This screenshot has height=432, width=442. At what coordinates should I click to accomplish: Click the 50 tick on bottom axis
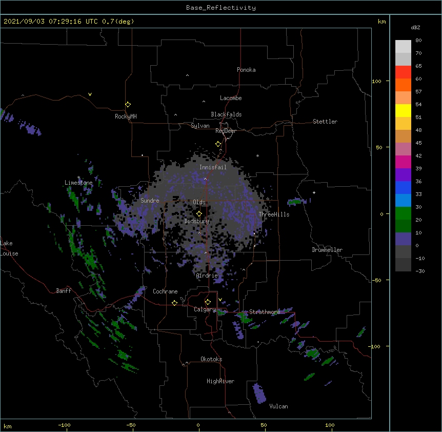click(264, 425)
